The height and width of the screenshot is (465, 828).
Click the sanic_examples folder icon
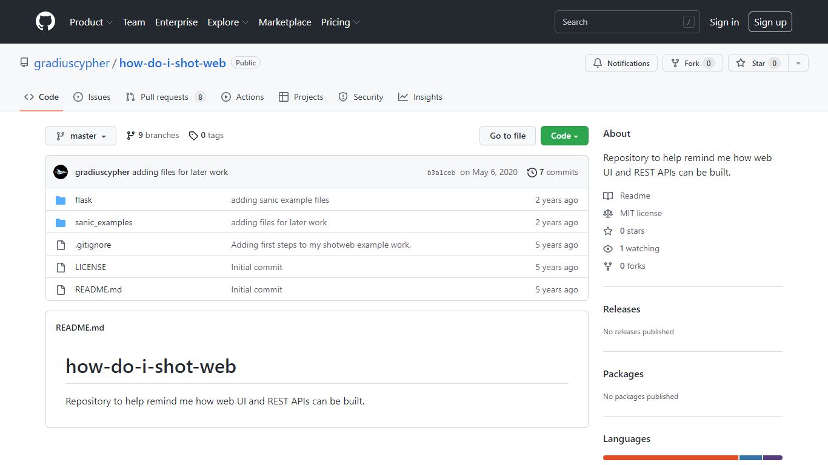[x=61, y=222]
